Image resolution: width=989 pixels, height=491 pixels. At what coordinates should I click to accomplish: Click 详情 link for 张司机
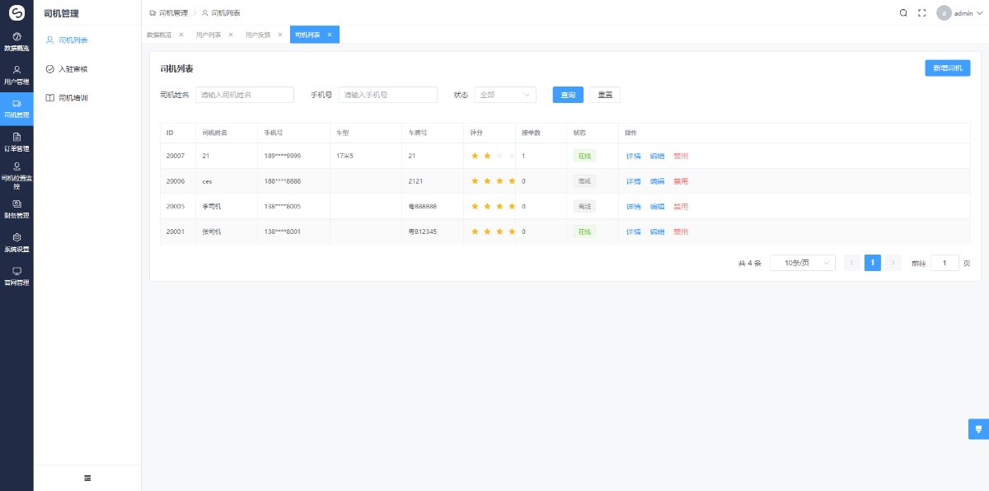[633, 231]
